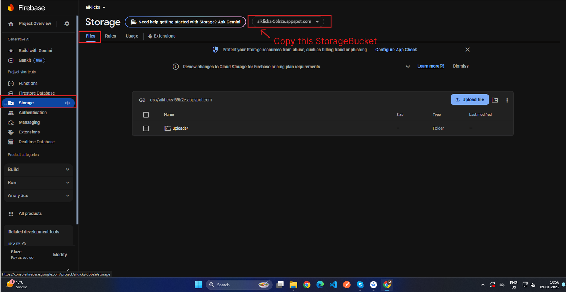The image size is (566, 292).
Task: Expand the Build product category
Action: tap(38, 170)
